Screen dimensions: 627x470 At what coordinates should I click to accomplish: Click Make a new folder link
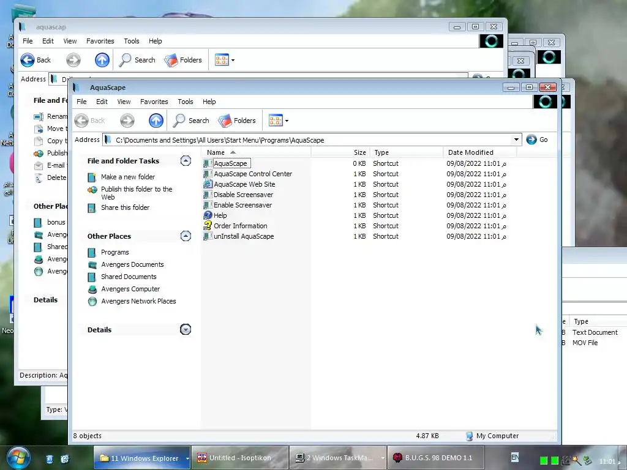tap(128, 177)
